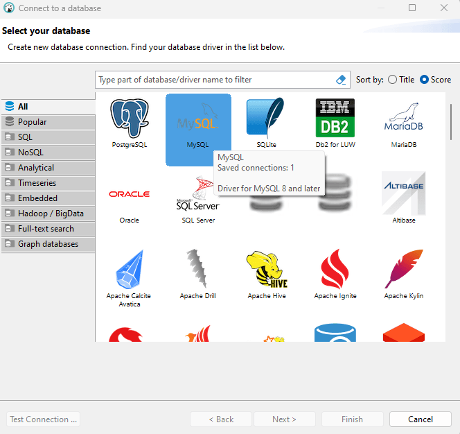460x434 pixels.
Task: Open the Full-text search category
Action: tap(48, 229)
